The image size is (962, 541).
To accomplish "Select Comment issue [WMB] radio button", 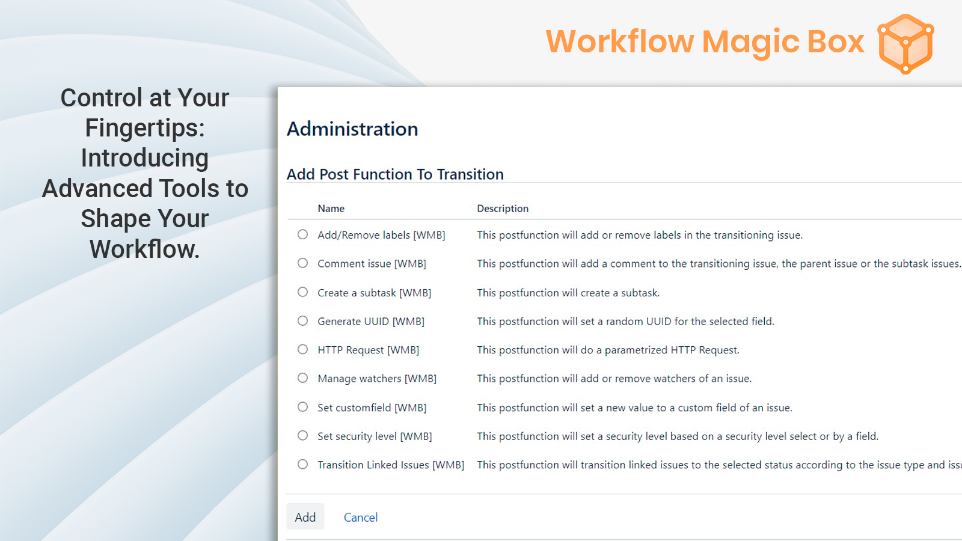I will click(302, 263).
